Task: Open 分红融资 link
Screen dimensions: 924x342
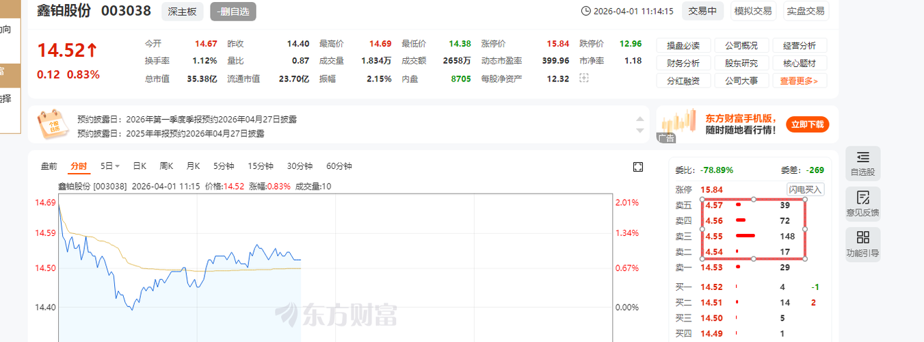Action: [683, 81]
